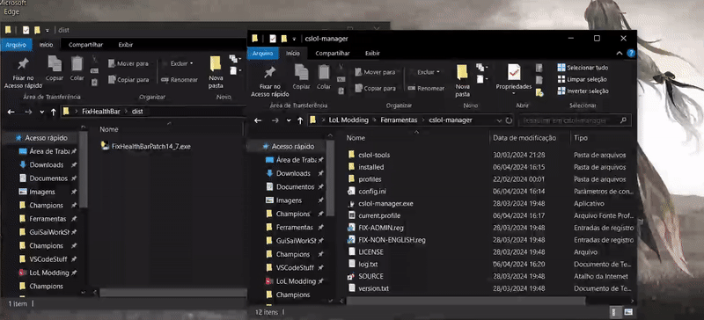Switch to large icons view in status bar

(x=628, y=311)
